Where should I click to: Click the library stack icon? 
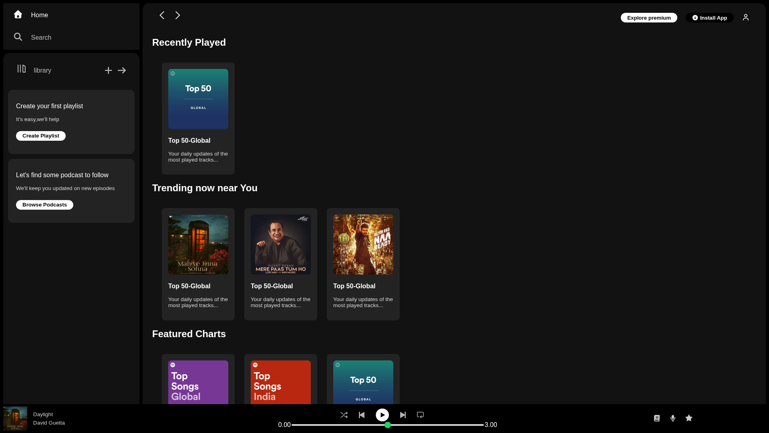click(x=22, y=69)
